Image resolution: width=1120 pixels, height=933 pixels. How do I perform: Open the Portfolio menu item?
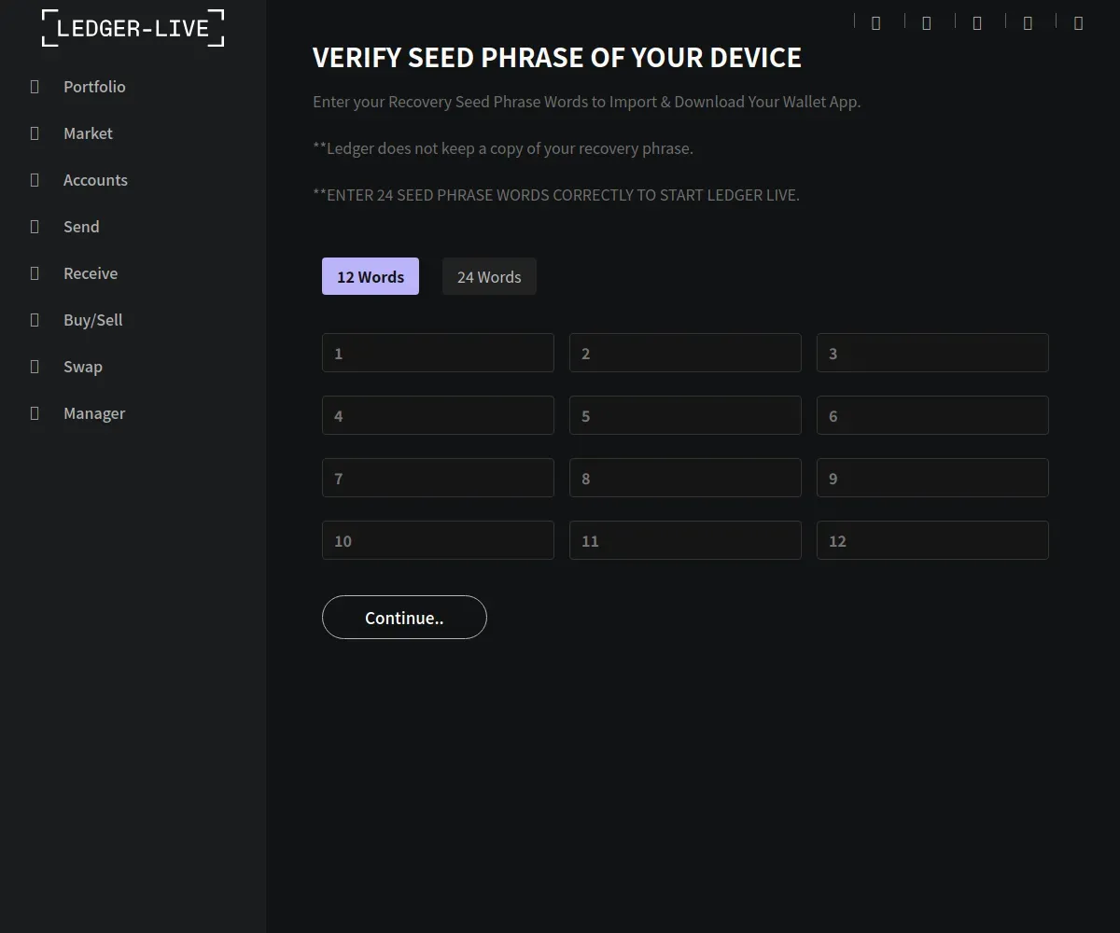94,86
